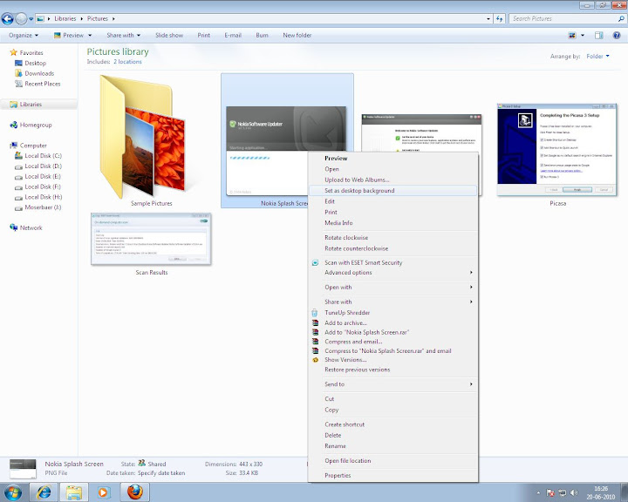
Task: Click the Windows Start orb
Action: 13,492
